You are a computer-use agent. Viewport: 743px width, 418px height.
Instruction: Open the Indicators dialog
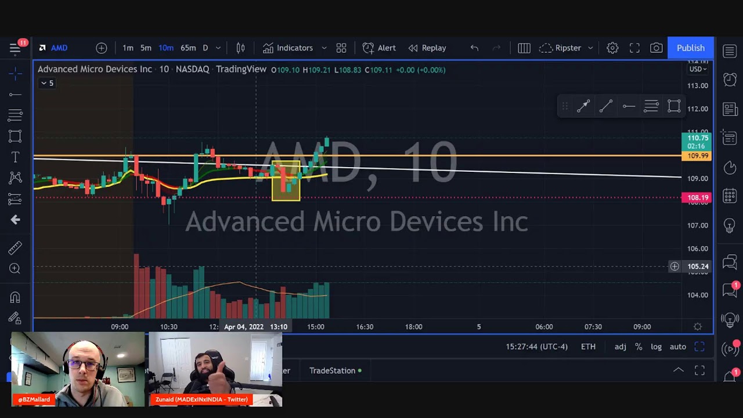pos(288,48)
